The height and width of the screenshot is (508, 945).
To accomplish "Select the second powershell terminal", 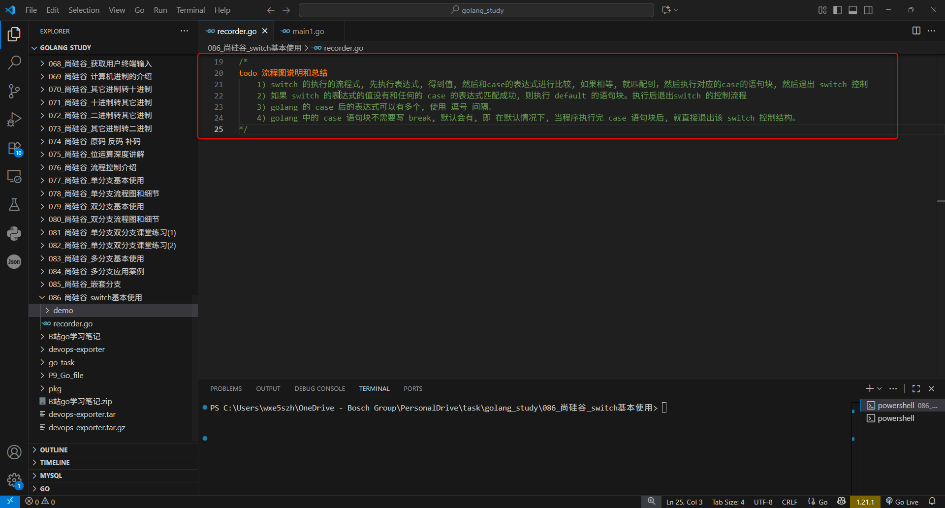I will point(902,418).
